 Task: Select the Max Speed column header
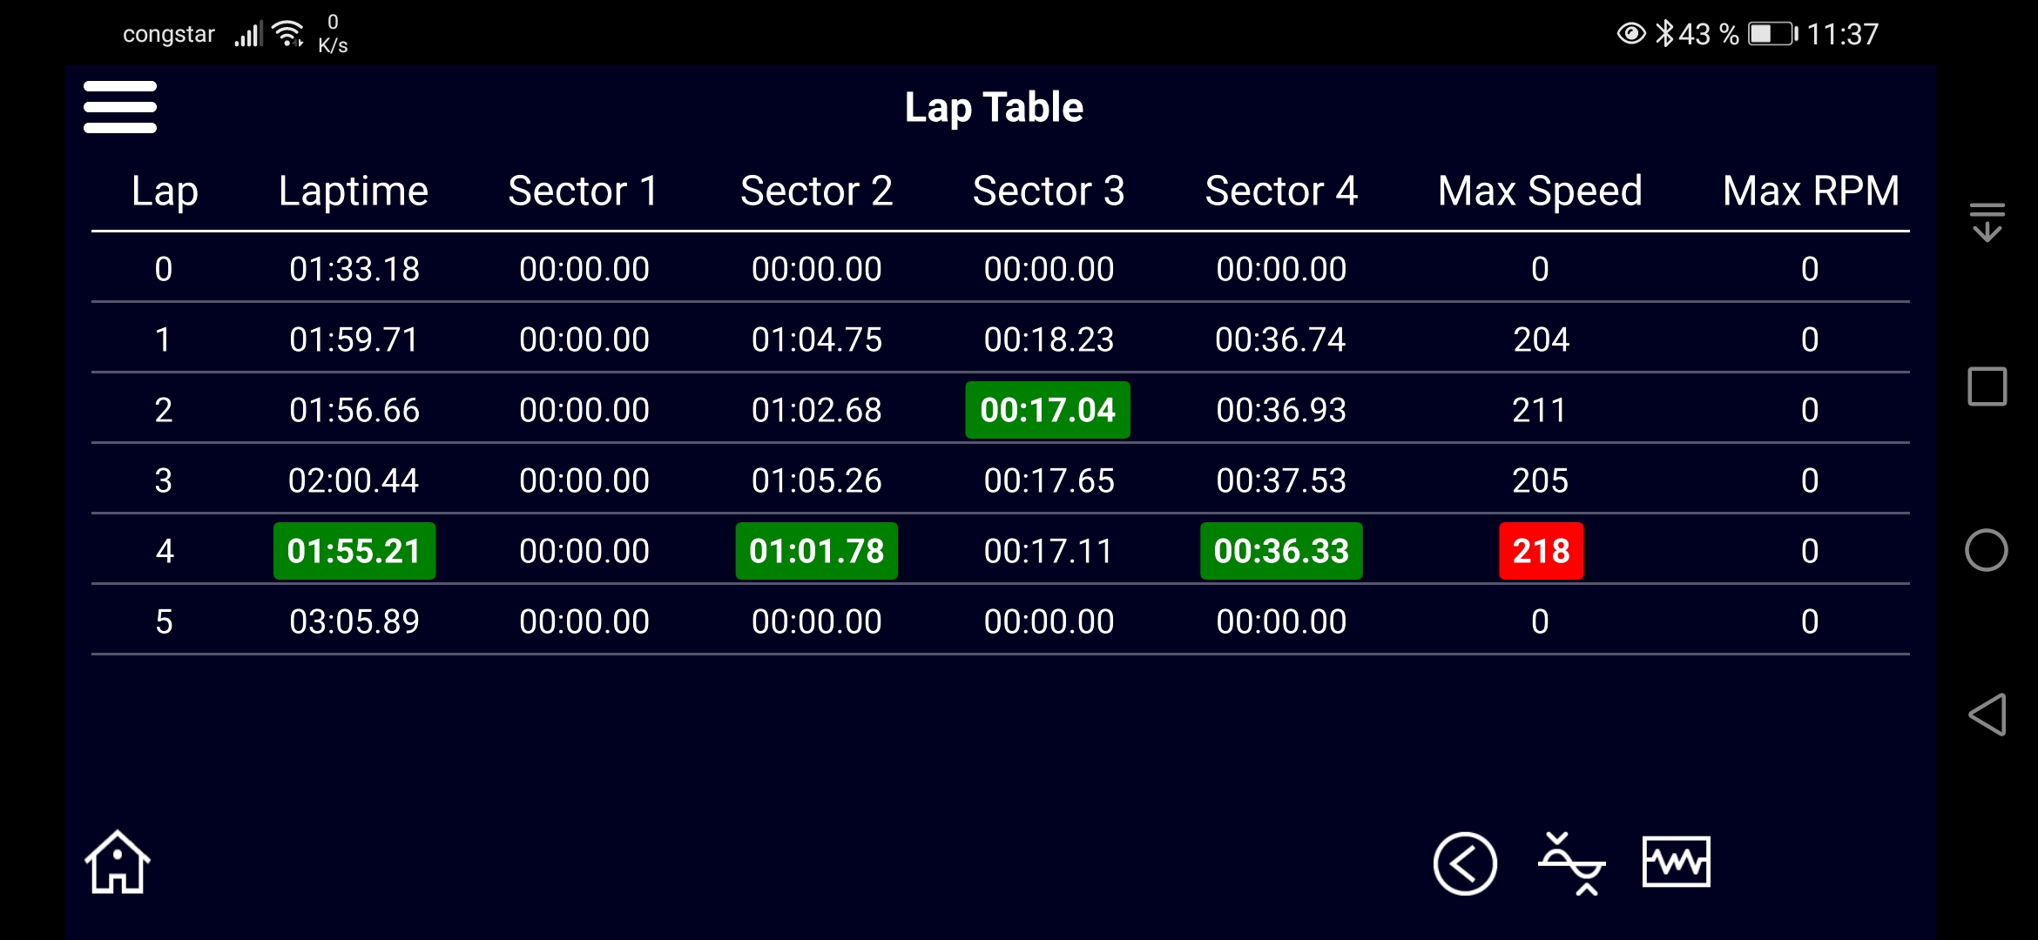pyautogui.click(x=1540, y=191)
